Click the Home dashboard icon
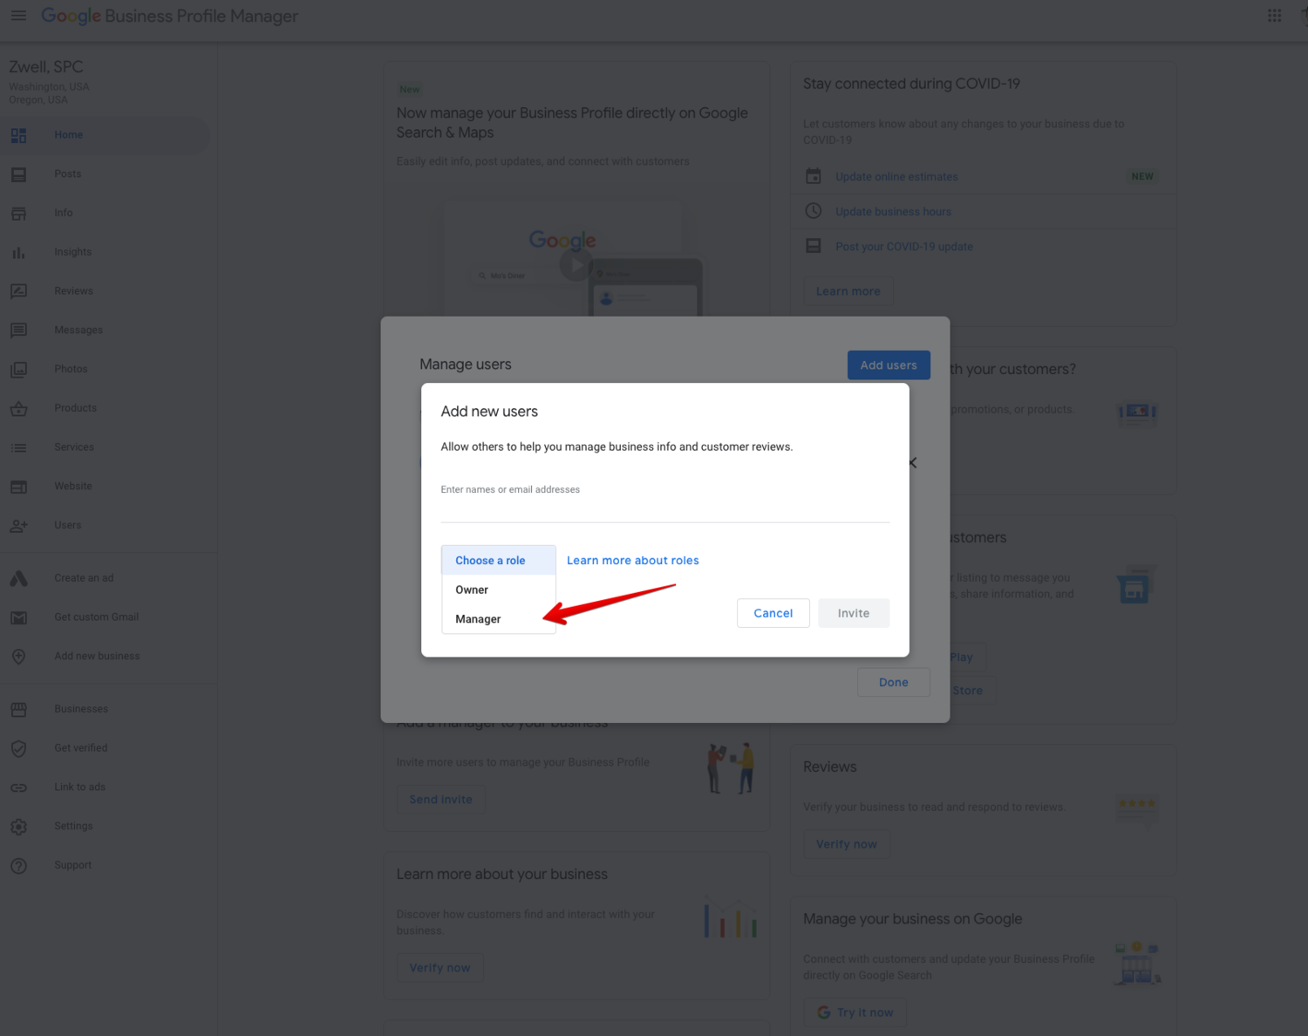This screenshot has width=1308, height=1036. tap(18, 135)
